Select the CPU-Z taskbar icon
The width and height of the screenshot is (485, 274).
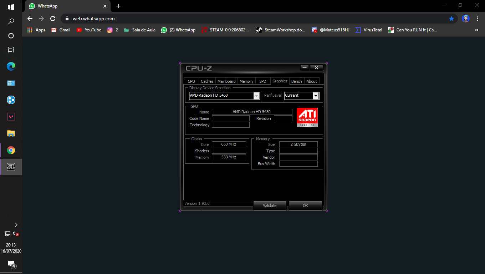click(x=11, y=167)
